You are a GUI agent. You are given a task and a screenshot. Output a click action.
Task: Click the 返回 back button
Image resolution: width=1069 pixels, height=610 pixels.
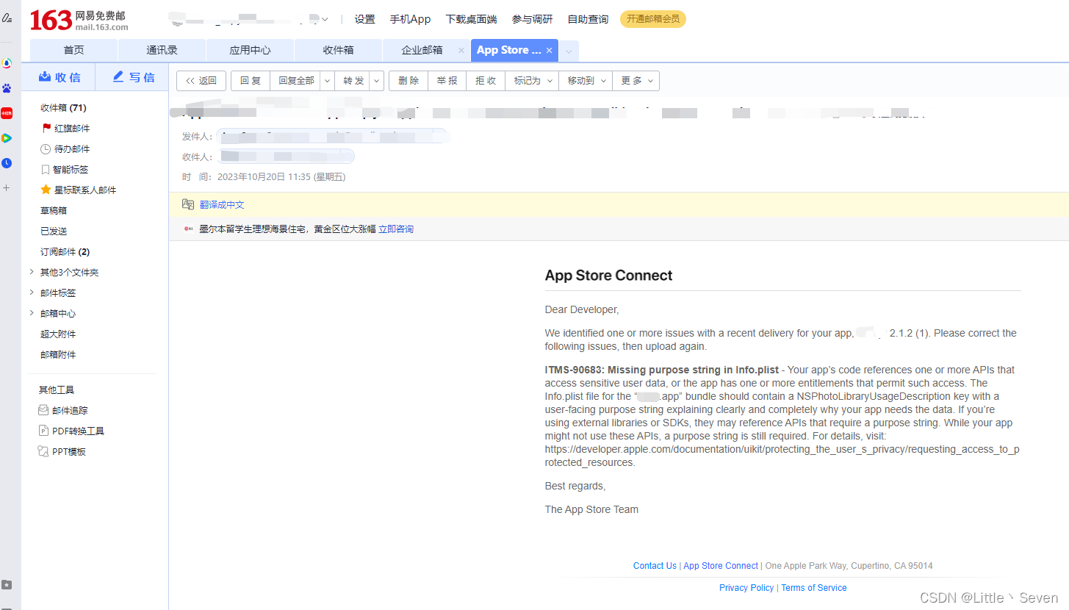(x=201, y=81)
